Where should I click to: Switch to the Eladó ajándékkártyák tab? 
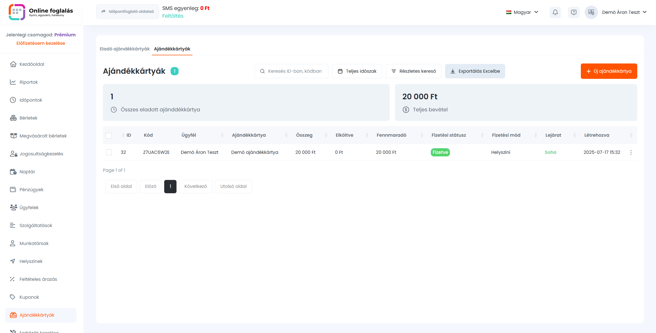[x=125, y=49]
